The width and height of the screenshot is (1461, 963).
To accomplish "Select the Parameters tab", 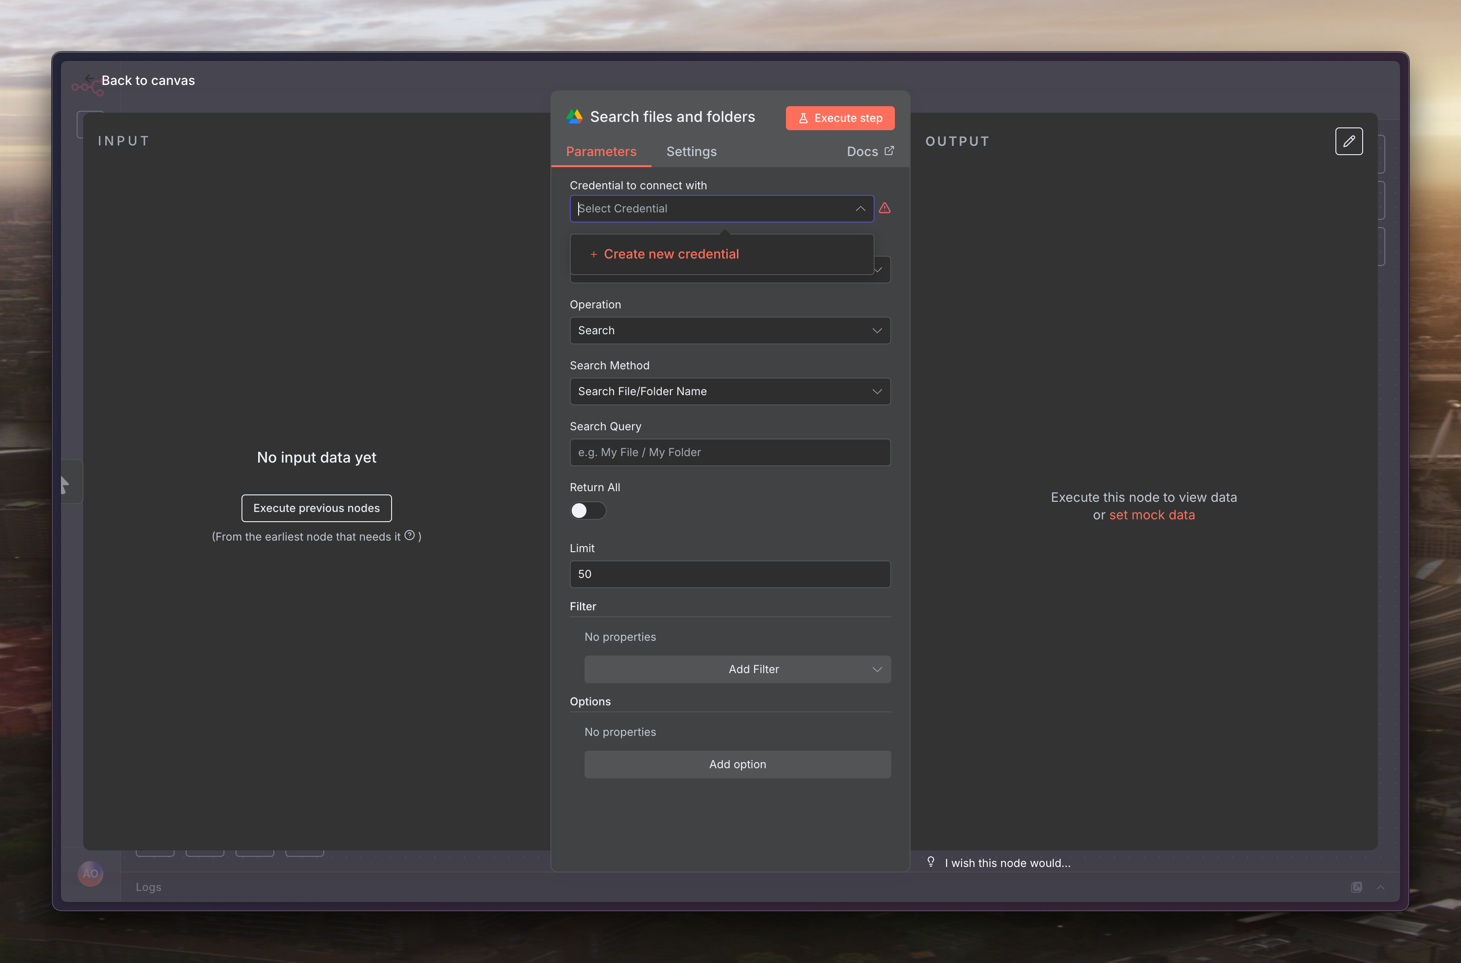I will click(x=601, y=152).
